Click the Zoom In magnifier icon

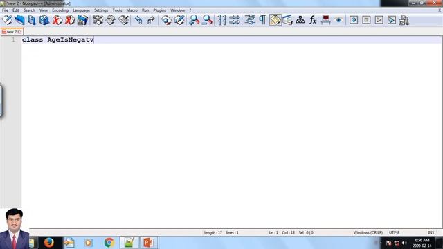point(194,20)
